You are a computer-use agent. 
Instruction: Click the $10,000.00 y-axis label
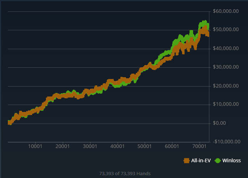(x=225, y=104)
